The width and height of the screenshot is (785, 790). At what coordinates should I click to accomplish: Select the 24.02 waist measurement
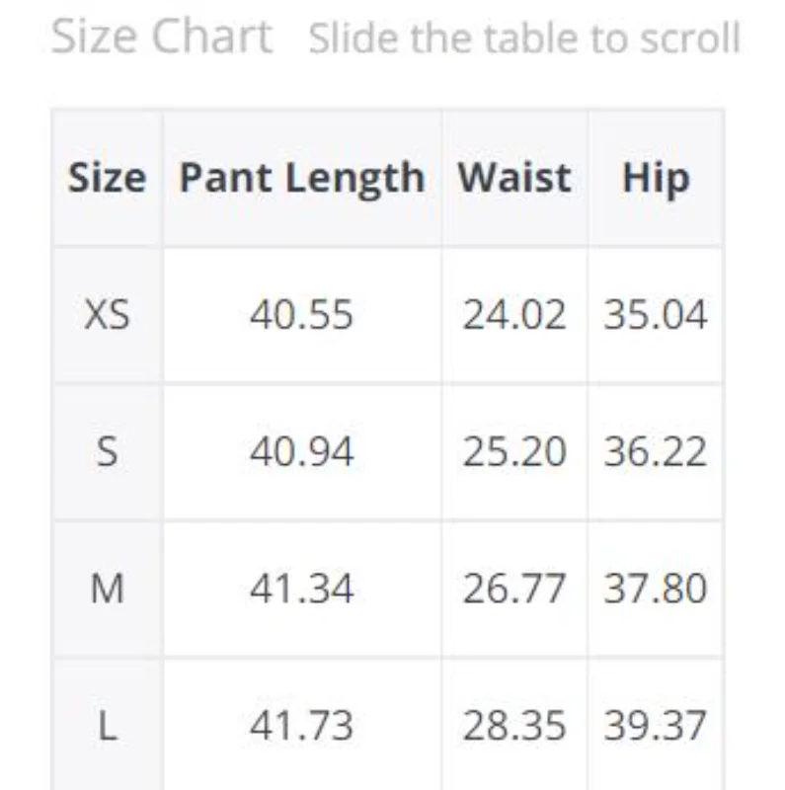(514, 315)
